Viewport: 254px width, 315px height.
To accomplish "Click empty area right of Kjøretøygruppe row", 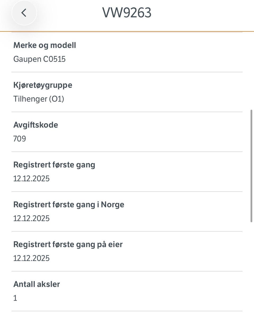I will [x=157, y=92].
